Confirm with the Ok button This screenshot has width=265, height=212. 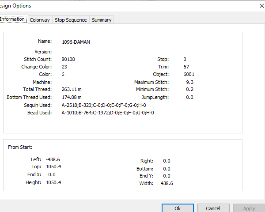pos(178,208)
